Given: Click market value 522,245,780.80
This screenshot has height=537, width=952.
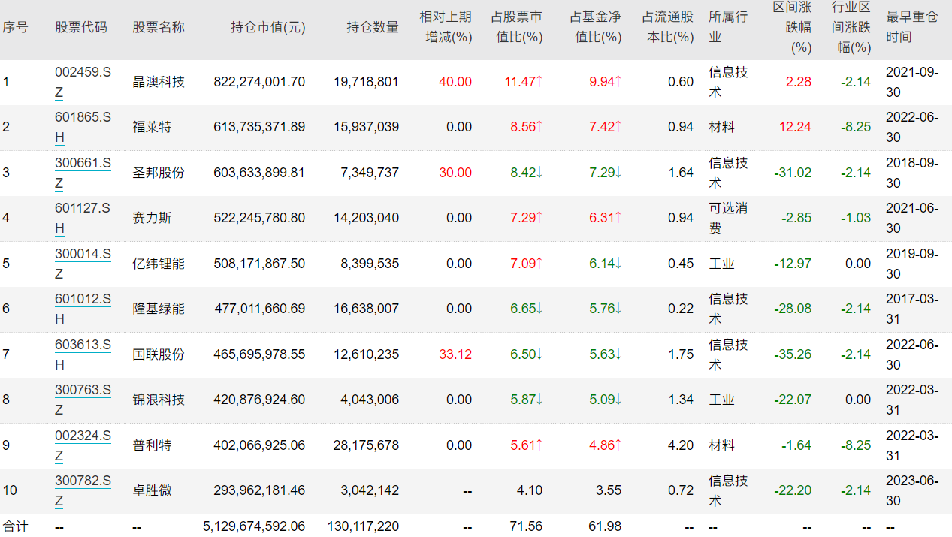Looking at the screenshot, I should coord(259,218).
